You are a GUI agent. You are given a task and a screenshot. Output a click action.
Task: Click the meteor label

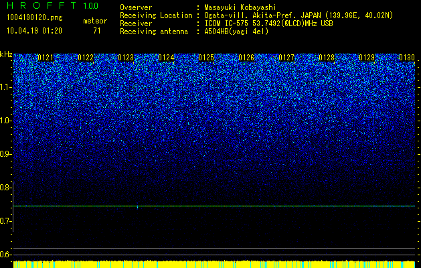tap(95, 21)
